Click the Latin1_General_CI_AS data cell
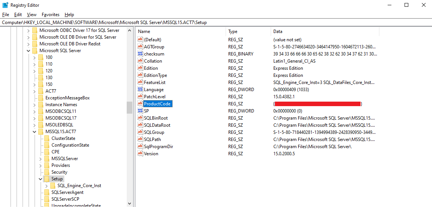The height and width of the screenshot is (207, 432). 294,61
